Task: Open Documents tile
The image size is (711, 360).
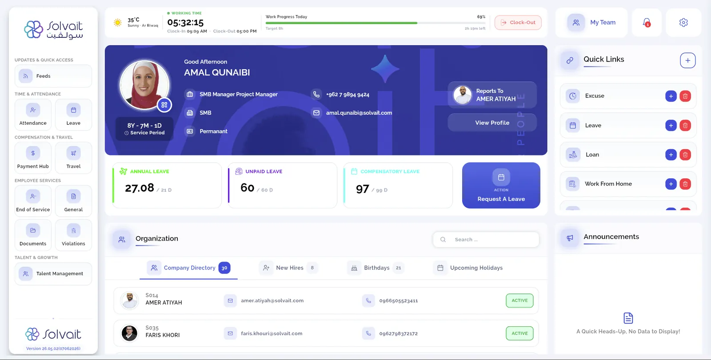Action: (x=33, y=235)
